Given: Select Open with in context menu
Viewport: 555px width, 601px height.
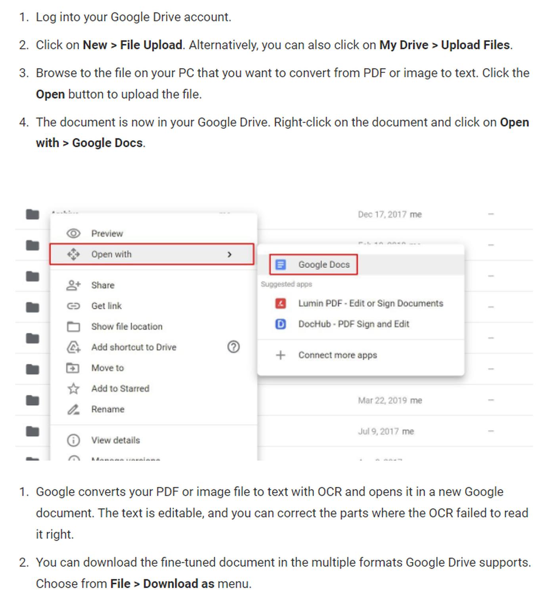Looking at the screenshot, I should 111,254.
